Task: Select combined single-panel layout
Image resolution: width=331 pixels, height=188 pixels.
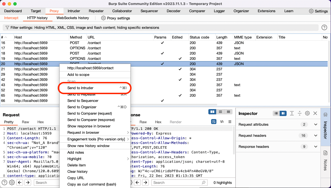Action: point(228,112)
